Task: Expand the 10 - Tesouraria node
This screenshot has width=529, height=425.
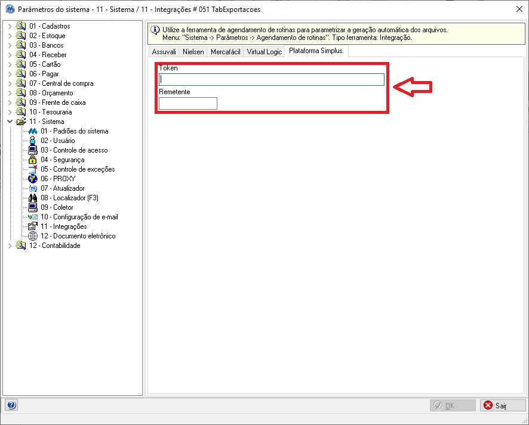Action: point(10,112)
